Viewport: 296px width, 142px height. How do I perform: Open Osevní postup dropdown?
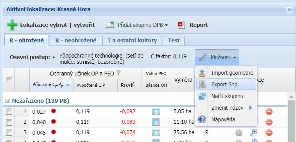pyautogui.click(x=32, y=57)
